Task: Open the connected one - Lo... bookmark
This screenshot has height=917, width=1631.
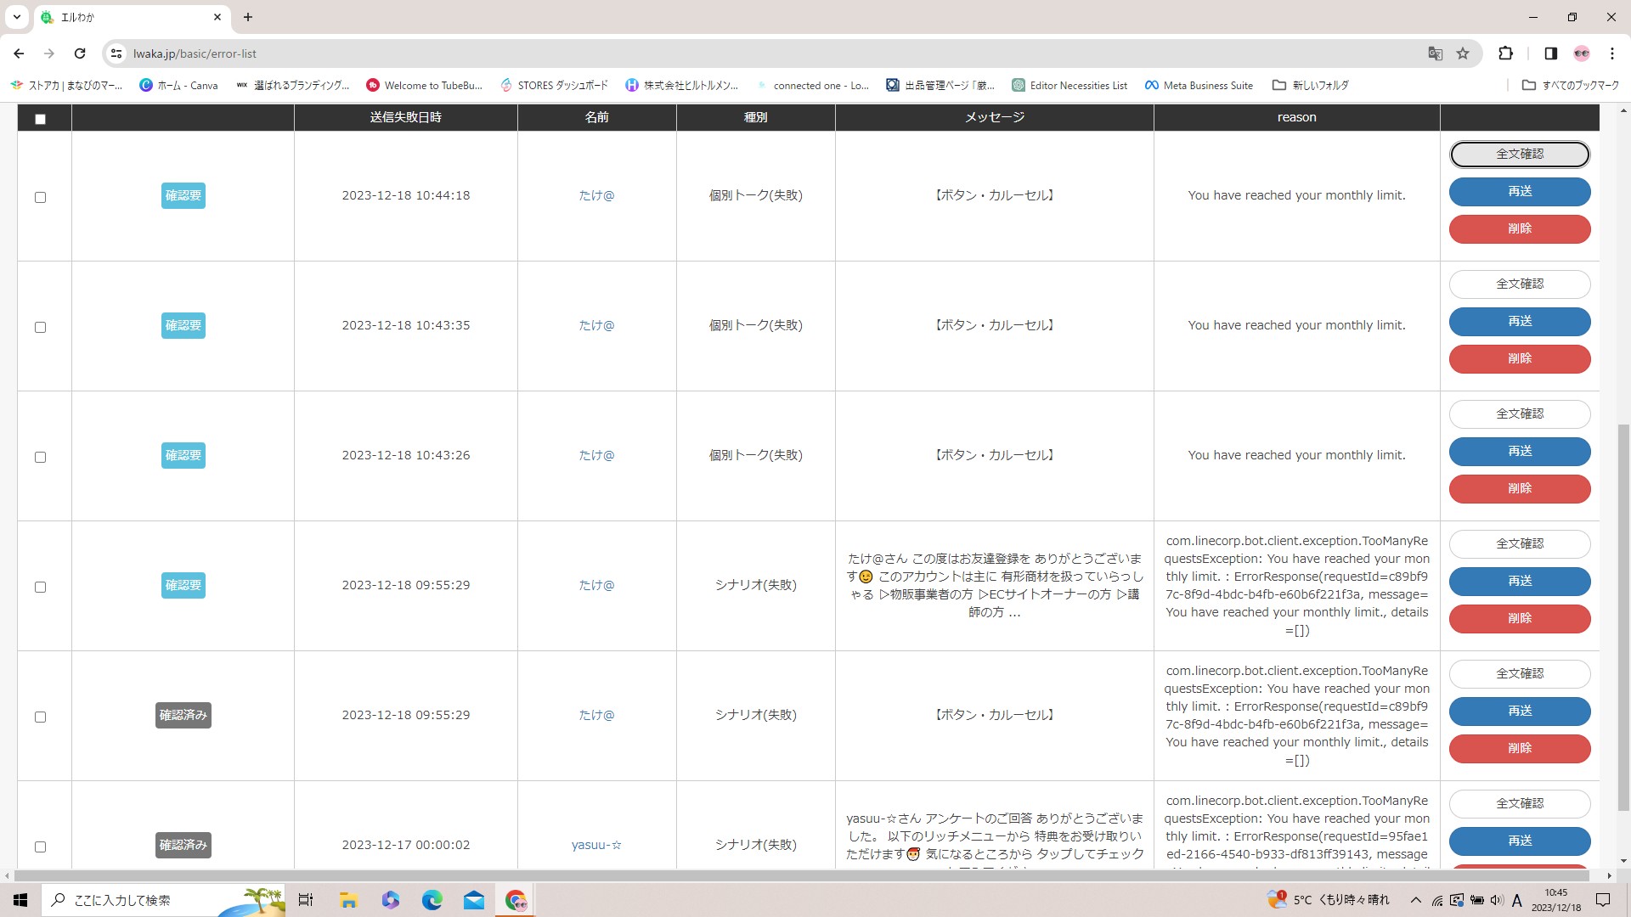Action: coord(812,85)
